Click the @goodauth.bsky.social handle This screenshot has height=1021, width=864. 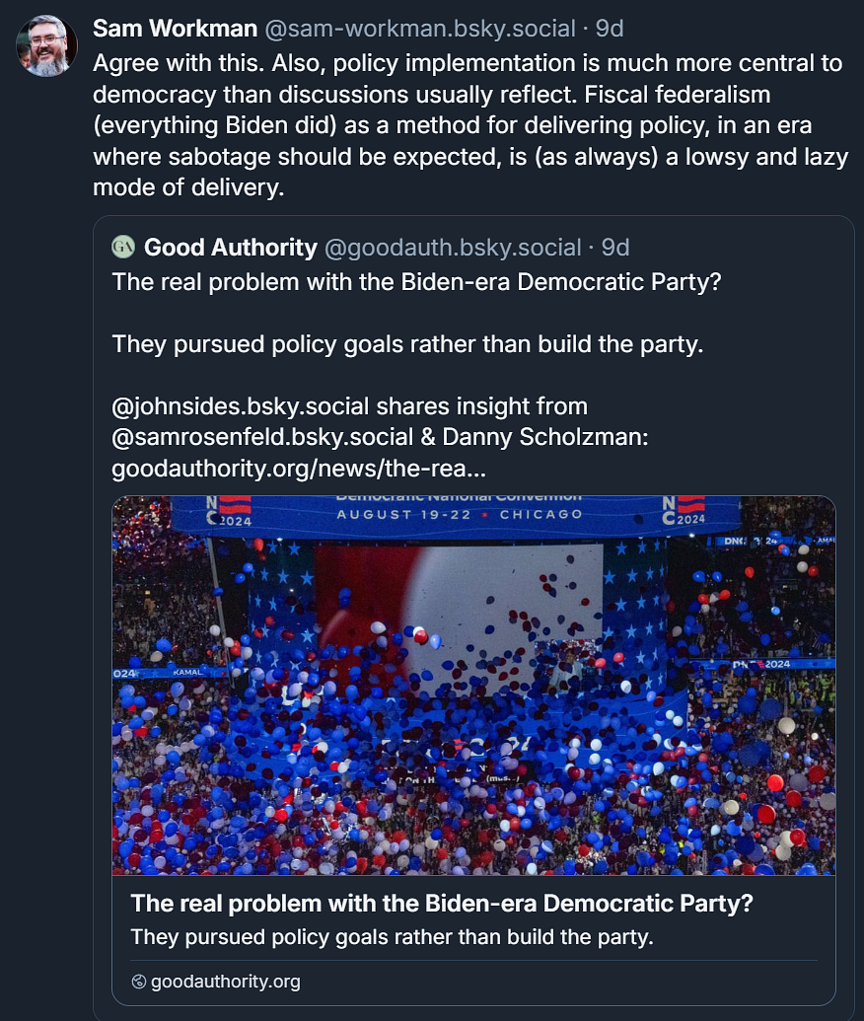coord(453,247)
